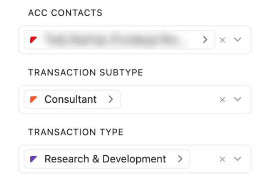Viewport: 268px width, 181px height.
Task: Expand the Transaction Type dropdown chevron
Action: pyautogui.click(x=238, y=159)
